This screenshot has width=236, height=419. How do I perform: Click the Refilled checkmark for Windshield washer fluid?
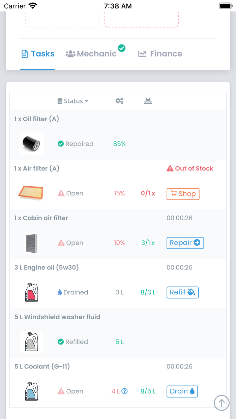point(61,342)
